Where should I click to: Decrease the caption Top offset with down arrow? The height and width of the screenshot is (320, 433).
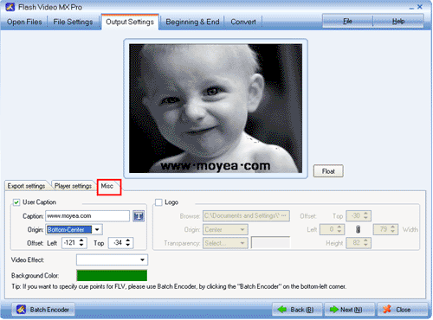click(x=128, y=246)
